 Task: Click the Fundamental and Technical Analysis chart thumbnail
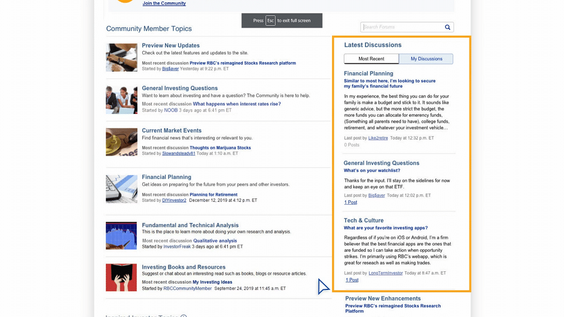coord(121,235)
